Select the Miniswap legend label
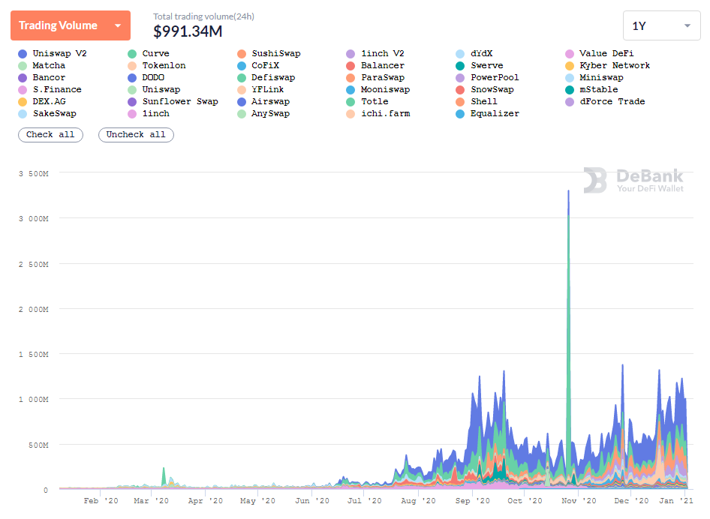 [x=601, y=77]
